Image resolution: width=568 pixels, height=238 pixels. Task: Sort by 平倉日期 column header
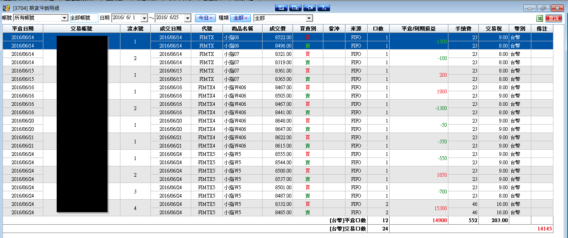(23, 29)
